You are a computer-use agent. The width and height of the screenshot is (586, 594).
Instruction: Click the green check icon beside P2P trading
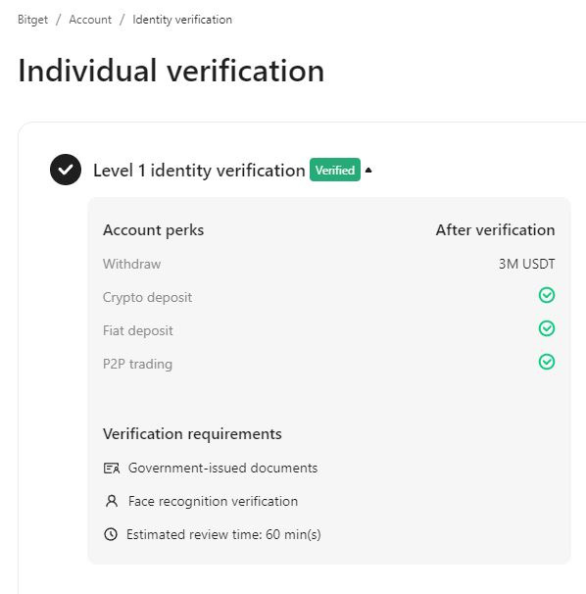coord(547,362)
